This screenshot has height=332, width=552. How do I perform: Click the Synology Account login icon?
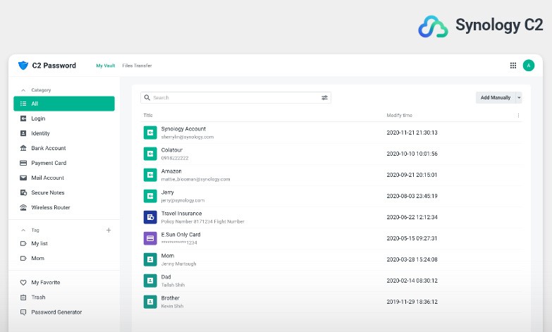(x=150, y=133)
